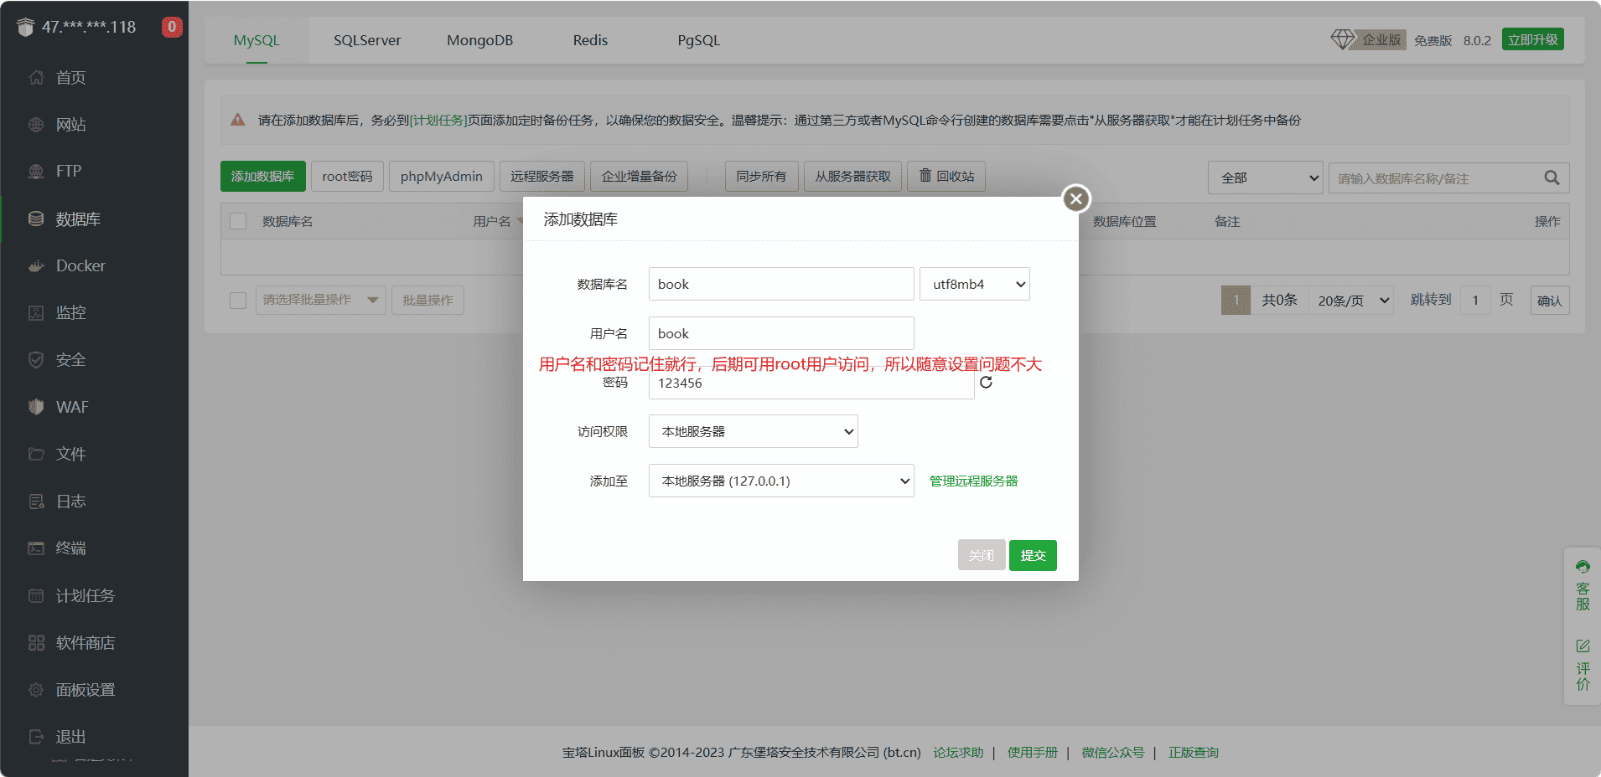This screenshot has height=777, width=1601.
Task: Regenerate the password with the refresh icon
Action: tap(987, 383)
